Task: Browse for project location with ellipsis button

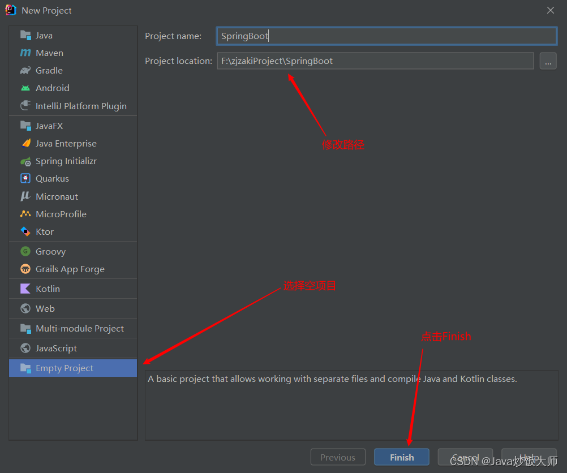Action: [x=548, y=61]
